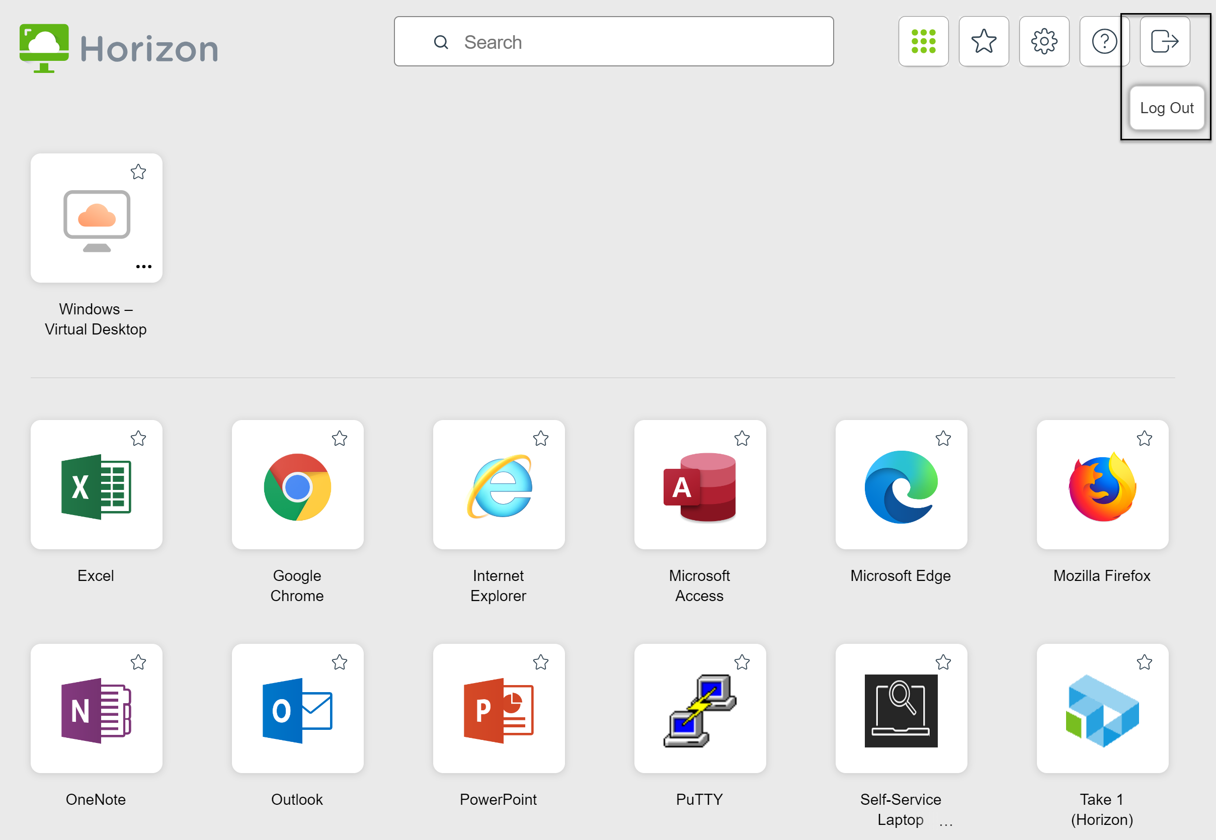The image size is (1216, 840).
Task: Show favorites using the header star icon
Action: 984,41
